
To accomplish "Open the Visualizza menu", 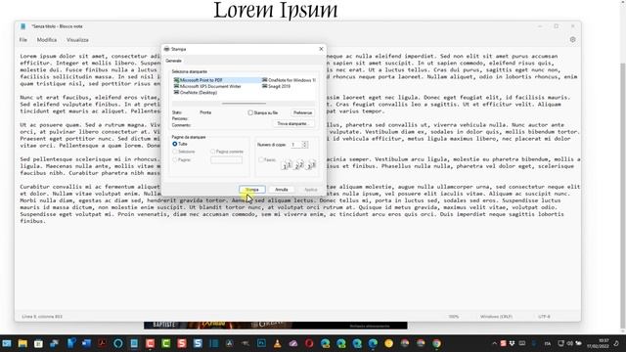I will point(77,40).
